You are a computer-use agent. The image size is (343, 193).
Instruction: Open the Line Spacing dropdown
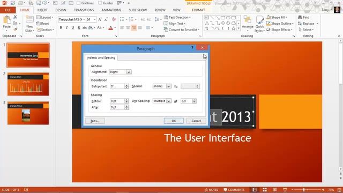coord(168,101)
